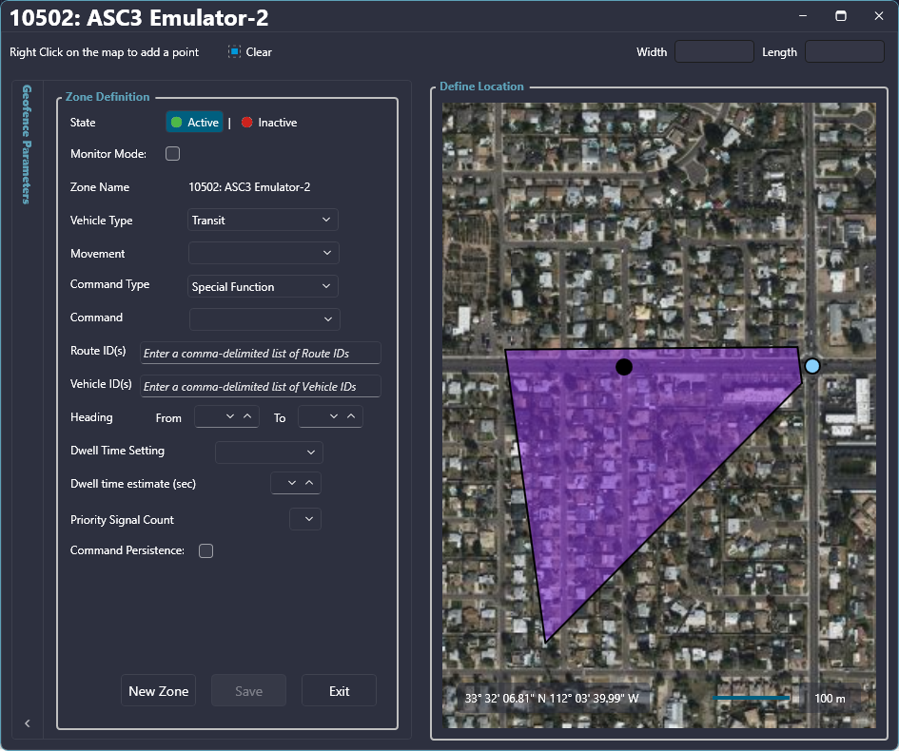Click the Route ID(s) input field
The height and width of the screenshot is (751, 899).
(x=260, y=354)
